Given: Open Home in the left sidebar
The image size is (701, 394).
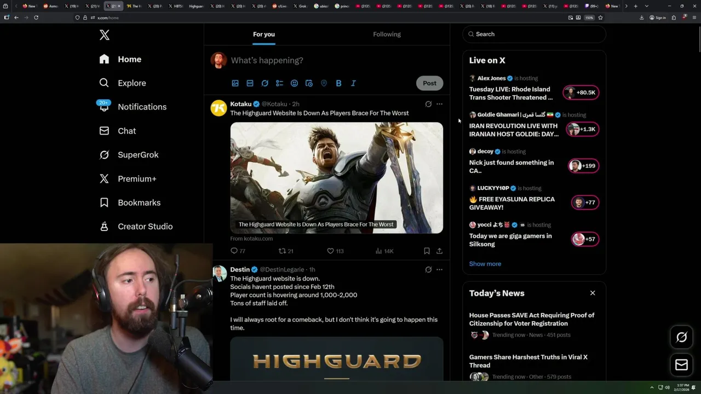Looking at the screenshot, I should (120, 59).
